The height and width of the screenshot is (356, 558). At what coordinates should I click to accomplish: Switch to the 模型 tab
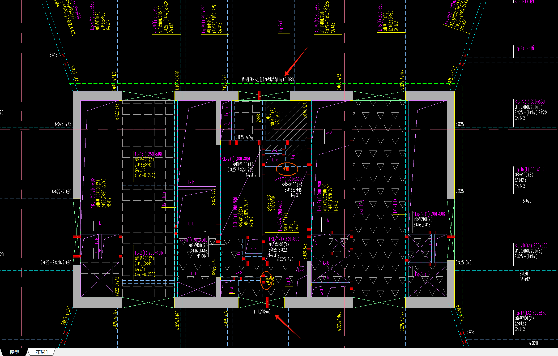(14, 352)
